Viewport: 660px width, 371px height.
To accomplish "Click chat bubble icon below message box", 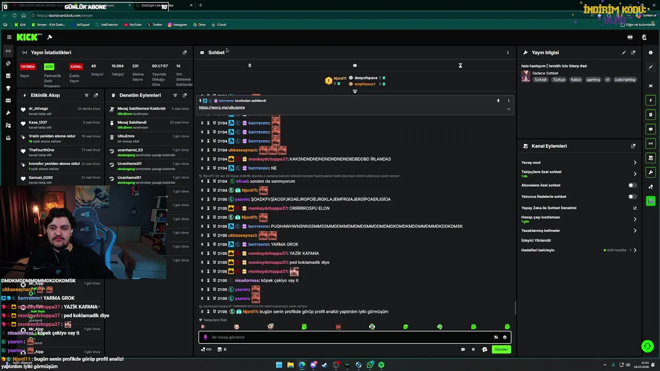I will tap(463, 350).
